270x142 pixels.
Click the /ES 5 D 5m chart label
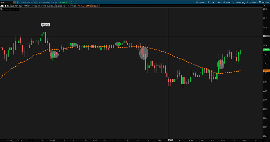point(5,6)
